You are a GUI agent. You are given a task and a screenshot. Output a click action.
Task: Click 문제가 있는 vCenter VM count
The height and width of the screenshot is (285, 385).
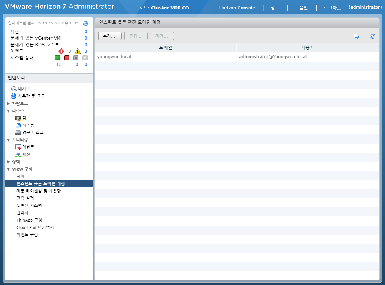86,38
